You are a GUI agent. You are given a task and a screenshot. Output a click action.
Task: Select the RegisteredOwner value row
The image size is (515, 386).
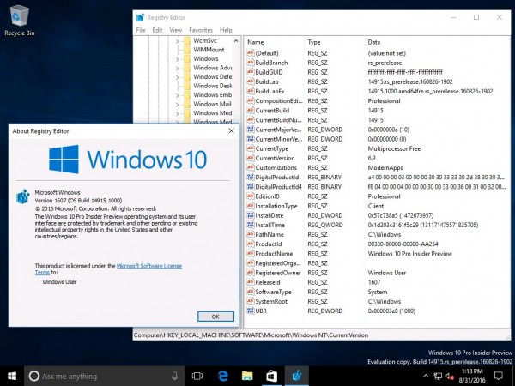point(378,273)
